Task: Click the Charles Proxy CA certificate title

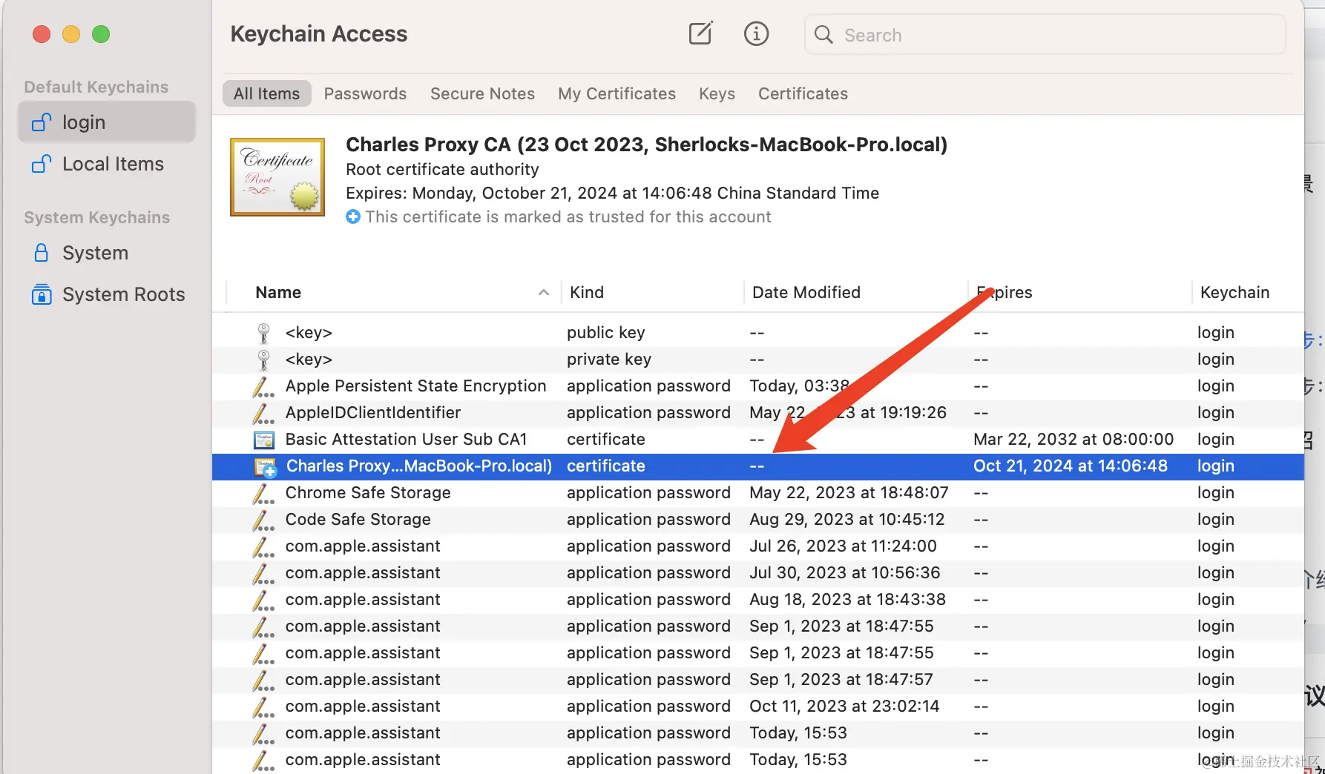Action: 646,144
